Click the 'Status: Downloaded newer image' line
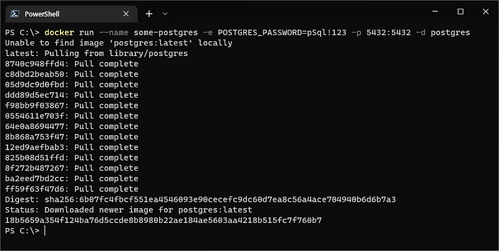Viewport: 499px width, 251px height. click(128, 210)
